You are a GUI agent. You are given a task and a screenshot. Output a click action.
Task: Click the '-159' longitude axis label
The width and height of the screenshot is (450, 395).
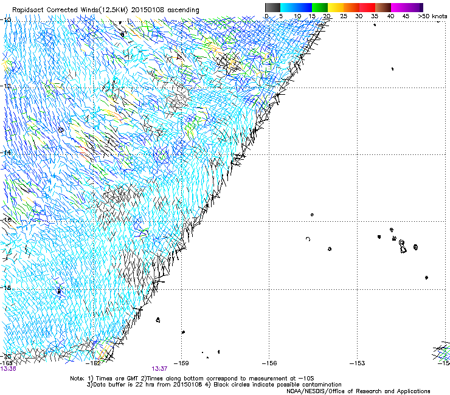click(182, 363)
